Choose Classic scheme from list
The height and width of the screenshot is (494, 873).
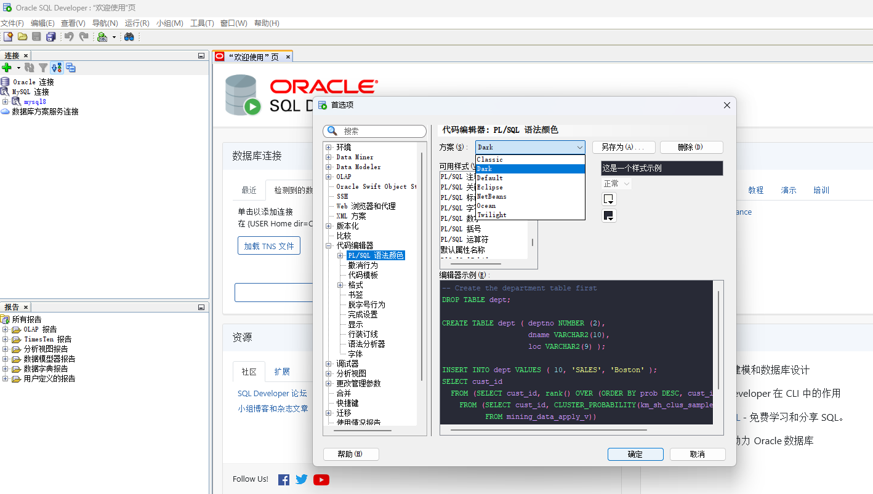[530, 159]
